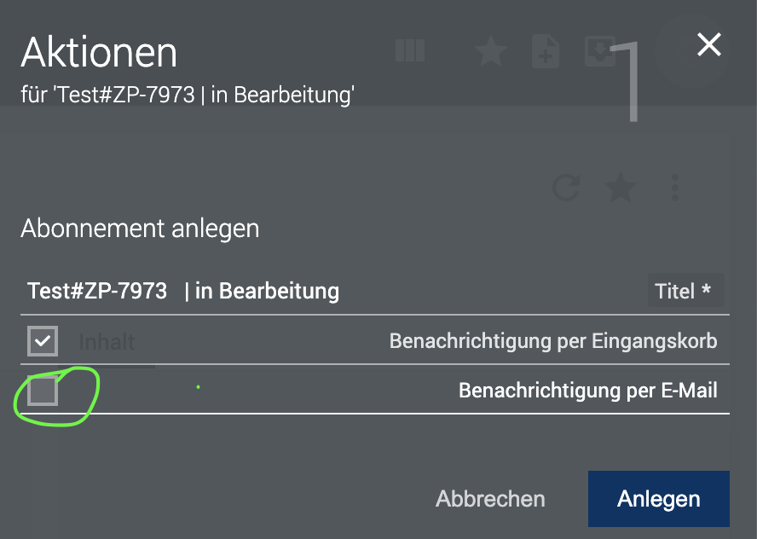Uncheck the Benachrichtigung per Eingangskorb checkbox

(x=43, y=341)
